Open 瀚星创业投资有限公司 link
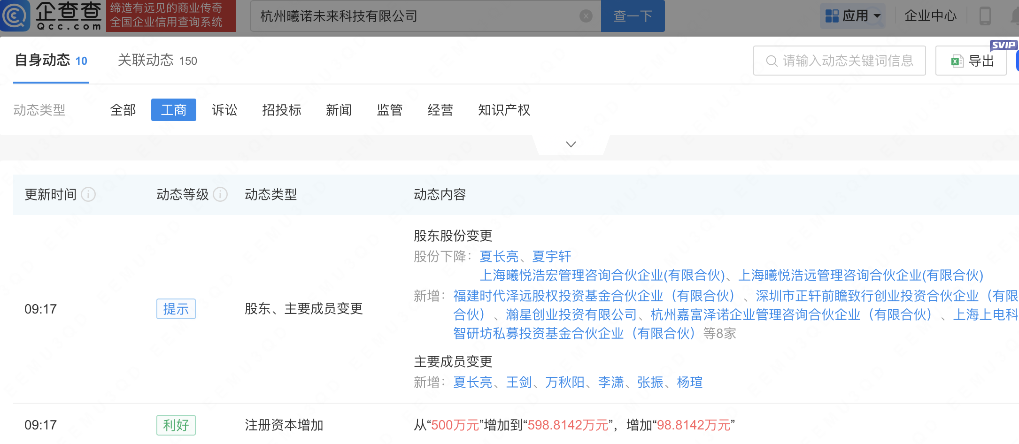 point(571,314)
